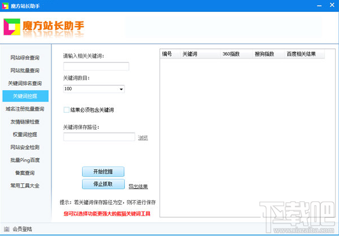Close the 魔方站长助手 window
339x236 pixels.
(332, 5)
